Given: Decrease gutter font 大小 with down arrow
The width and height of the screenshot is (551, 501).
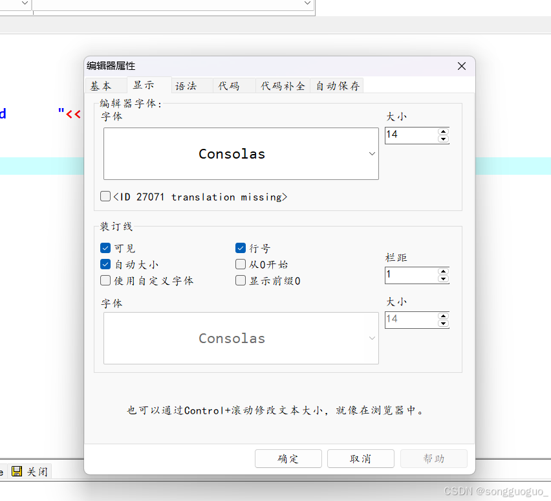Looking at the screenshot, I should coord(444,323).
